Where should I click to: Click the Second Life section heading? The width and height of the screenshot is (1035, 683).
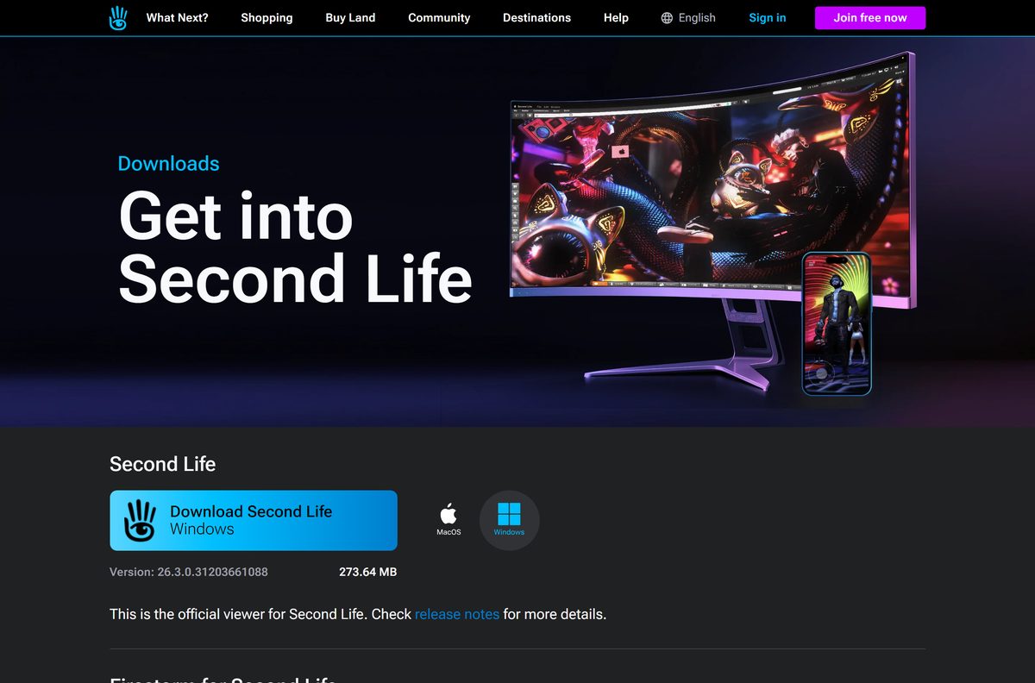(162, 464)
